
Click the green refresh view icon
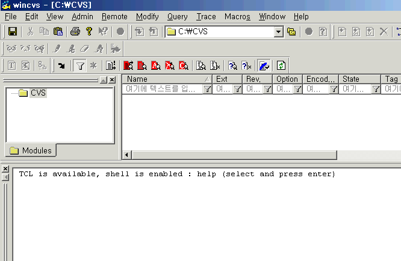point(281,66)
